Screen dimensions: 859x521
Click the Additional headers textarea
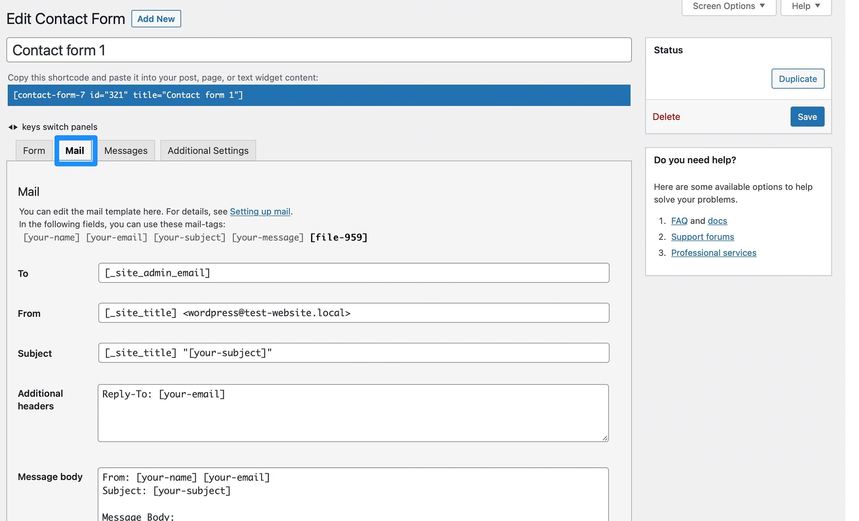pyautogui.click(x=353, y=412)
